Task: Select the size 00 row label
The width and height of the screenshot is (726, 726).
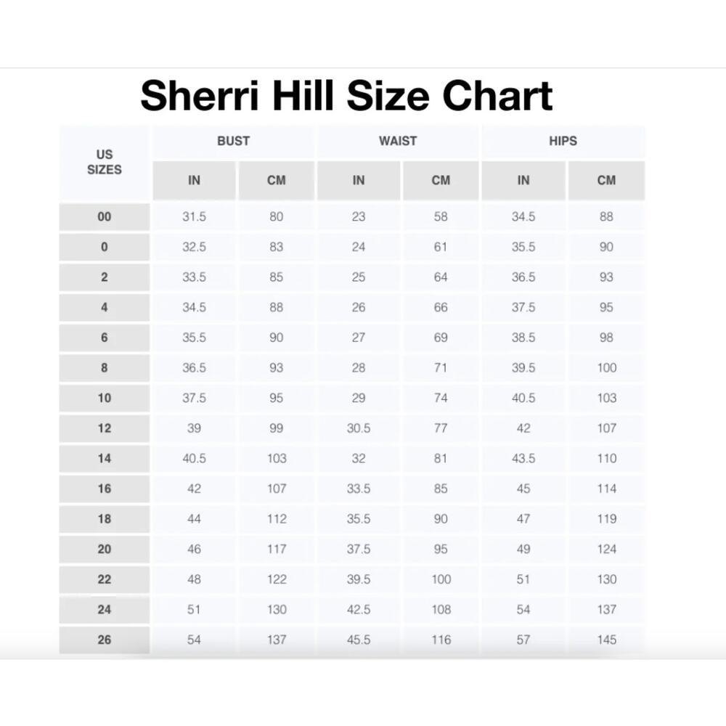Action: (x=104, y=216)
